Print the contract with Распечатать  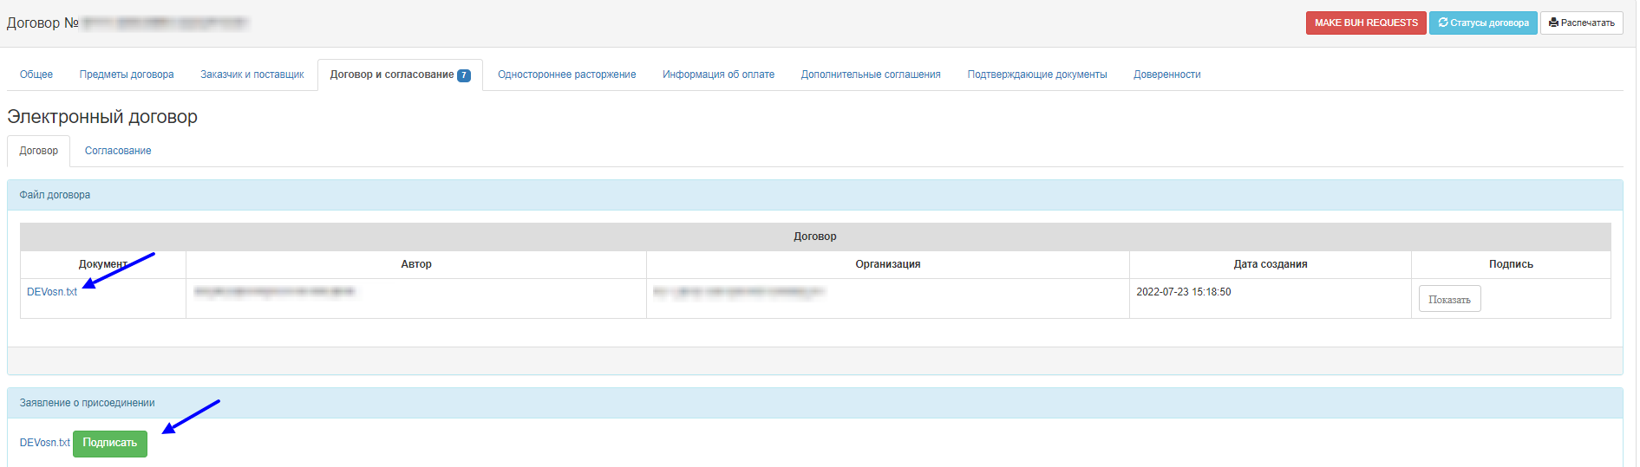tap(1581, 23)
